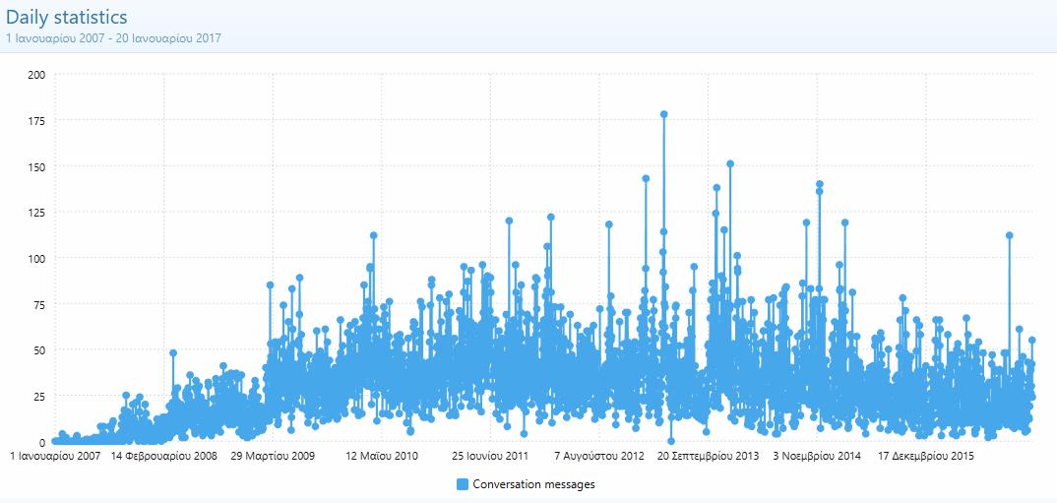Click the Daily statistics title
This screenshot has height=503, width=1057.
click(x=67, y=18)
